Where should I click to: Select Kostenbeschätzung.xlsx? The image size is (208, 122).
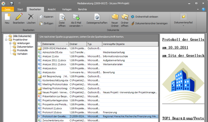coord(98,80)
